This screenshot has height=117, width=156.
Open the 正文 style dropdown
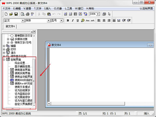tap(23, 20)
